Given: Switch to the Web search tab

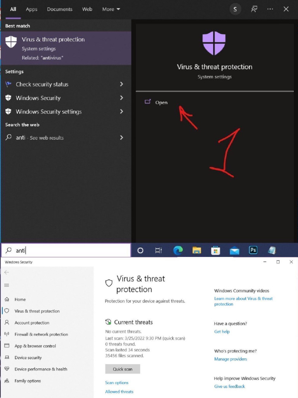Looking at the screenshot, I should [x=87, y=9].
